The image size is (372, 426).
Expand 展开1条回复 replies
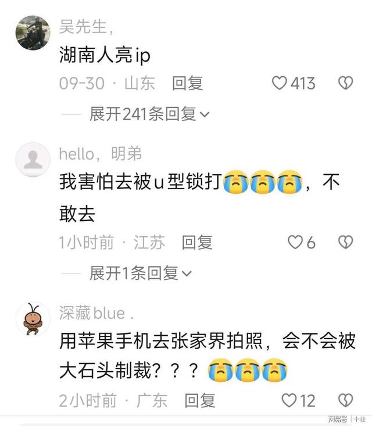click(140, 273)
